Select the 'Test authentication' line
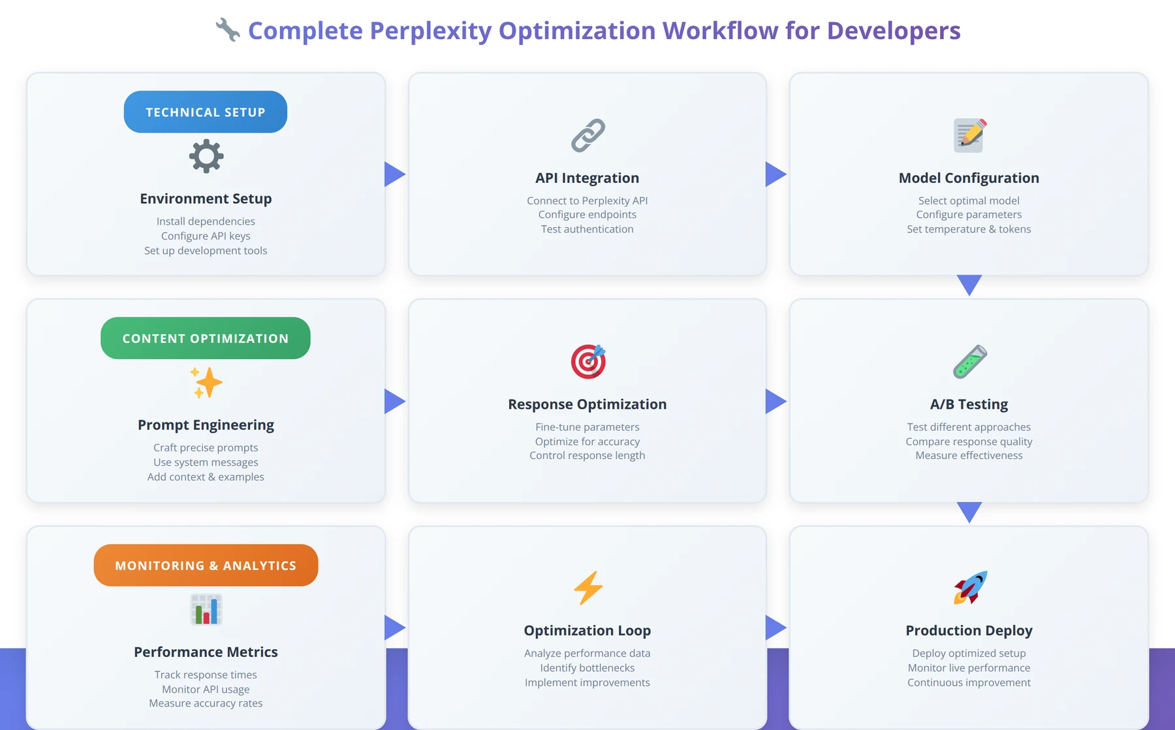The image size is (1175, 730). click(587, 229)
